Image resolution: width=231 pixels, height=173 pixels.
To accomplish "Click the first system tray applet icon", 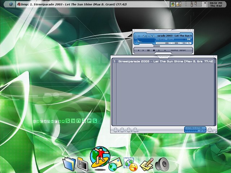I will (173, 4).
